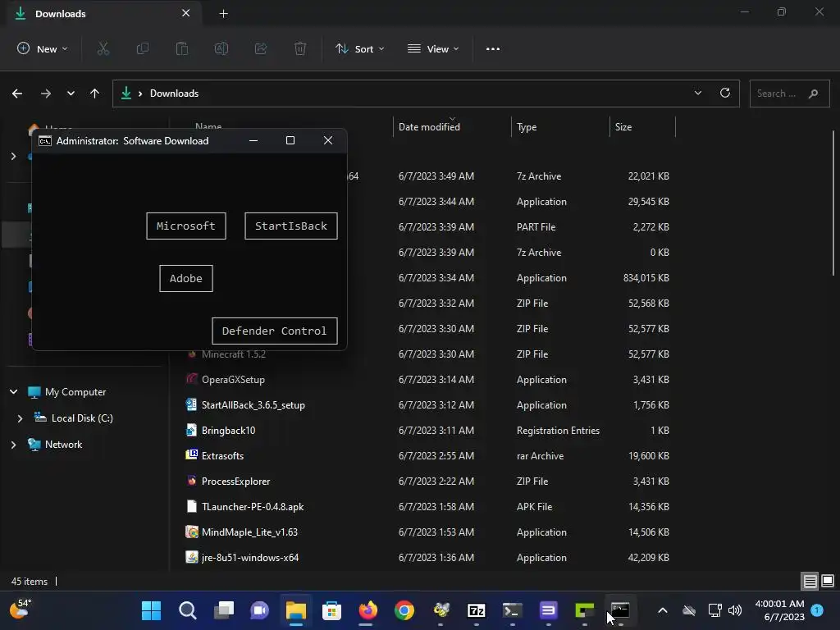Select the Extrasofts rar archive
Image resolution: width=840 pixels, height=630 pixels.
pos(222,456)
